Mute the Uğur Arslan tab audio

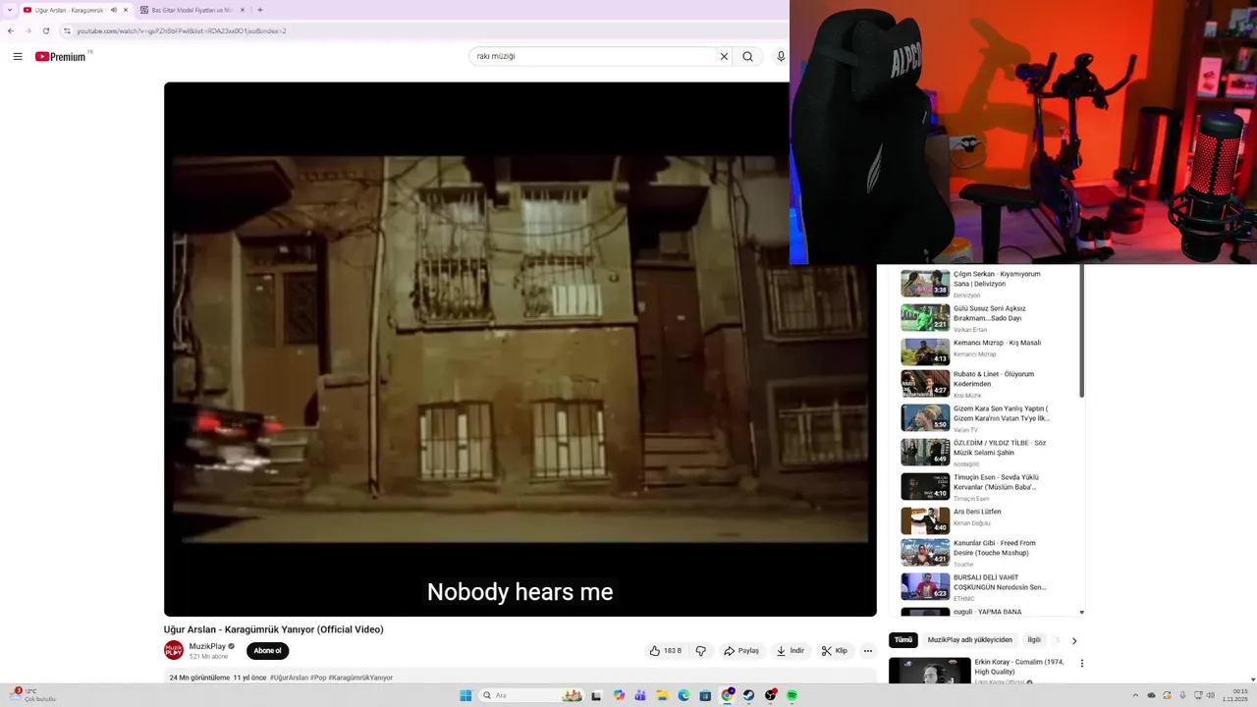(114, 10)
